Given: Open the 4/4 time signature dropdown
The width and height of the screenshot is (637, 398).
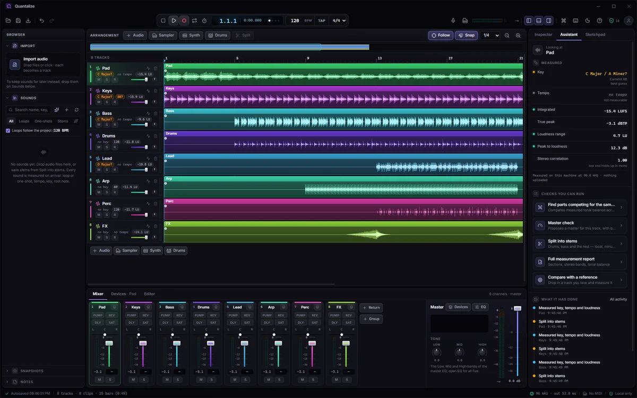Looking at the screenshot, I should click(339, 21).
